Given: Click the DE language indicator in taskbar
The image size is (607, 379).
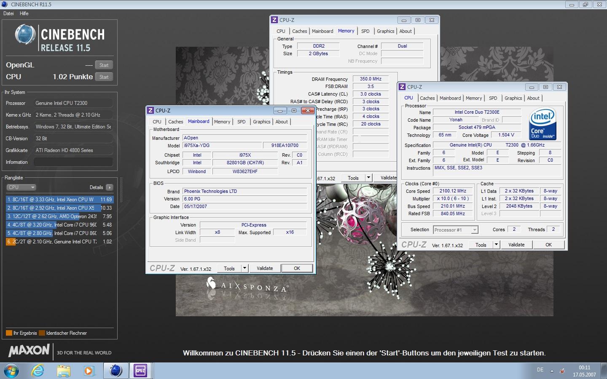Looking at the screenshot, I should tap(540, 370).
